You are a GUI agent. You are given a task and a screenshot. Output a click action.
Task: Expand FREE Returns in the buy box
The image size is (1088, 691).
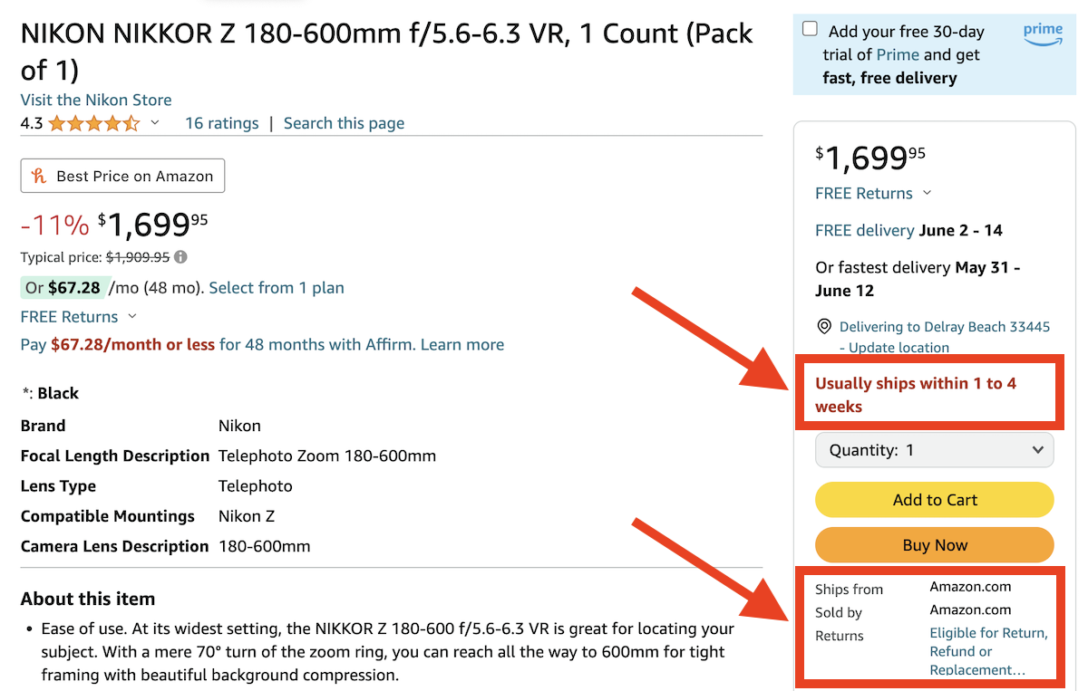[x=927, y=194]
